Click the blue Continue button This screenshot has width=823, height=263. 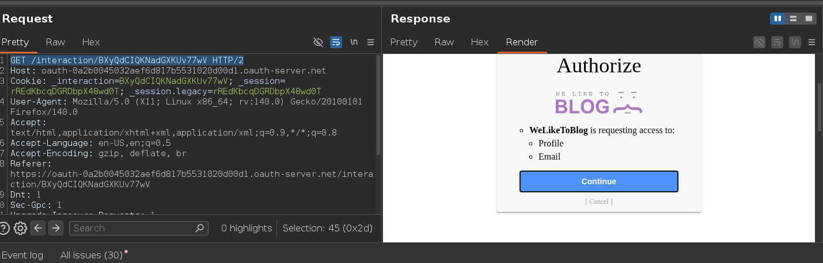[x=599, y=181]
